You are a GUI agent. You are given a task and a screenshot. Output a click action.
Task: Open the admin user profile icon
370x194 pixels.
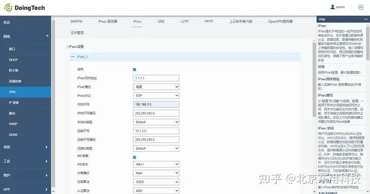coord(332,7)
